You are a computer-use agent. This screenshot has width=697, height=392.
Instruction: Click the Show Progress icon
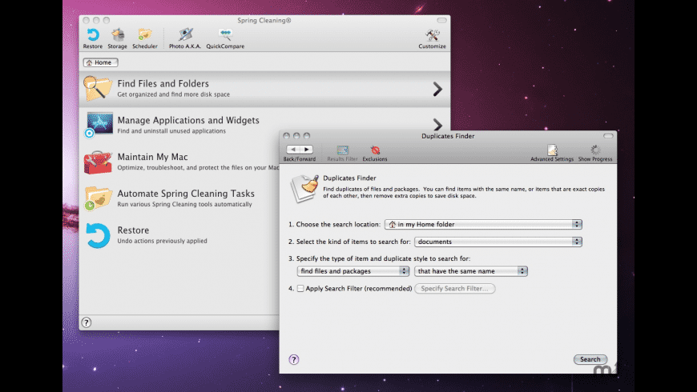595,150
